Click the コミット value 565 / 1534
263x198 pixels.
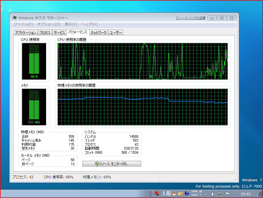130,153
